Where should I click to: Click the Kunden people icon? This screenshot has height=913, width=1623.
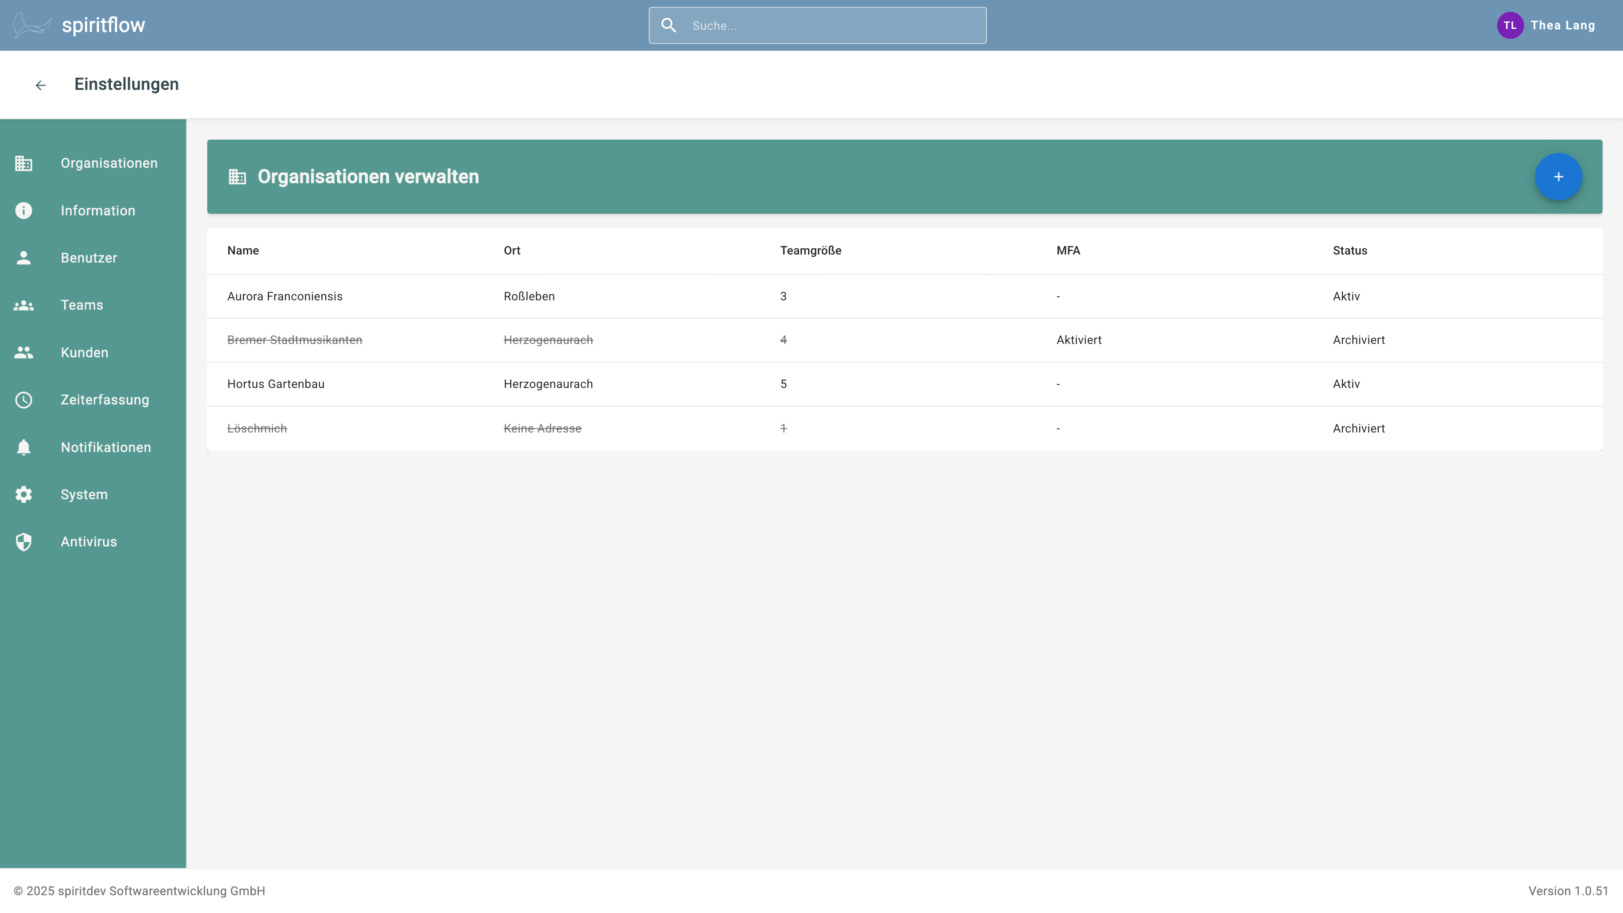24,352
